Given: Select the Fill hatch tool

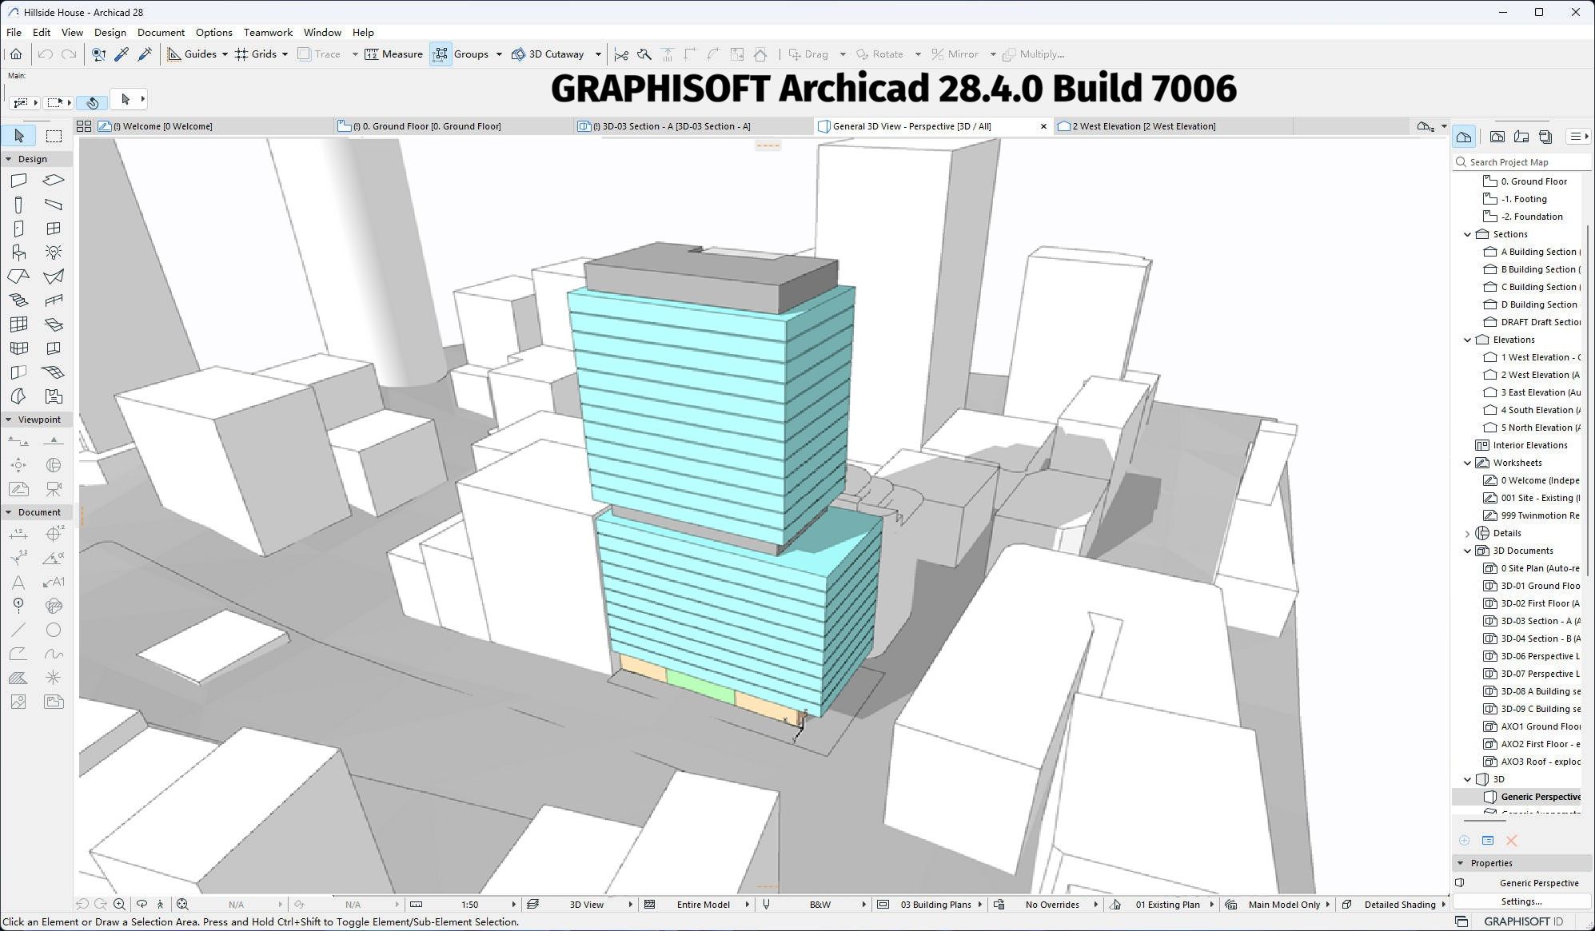Looking at the screenshot, I should (18, 678).
